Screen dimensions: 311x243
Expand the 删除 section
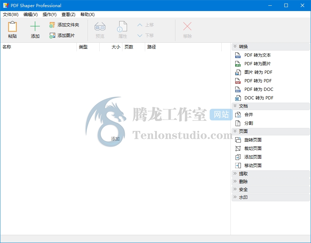click(x=270, y=182)
